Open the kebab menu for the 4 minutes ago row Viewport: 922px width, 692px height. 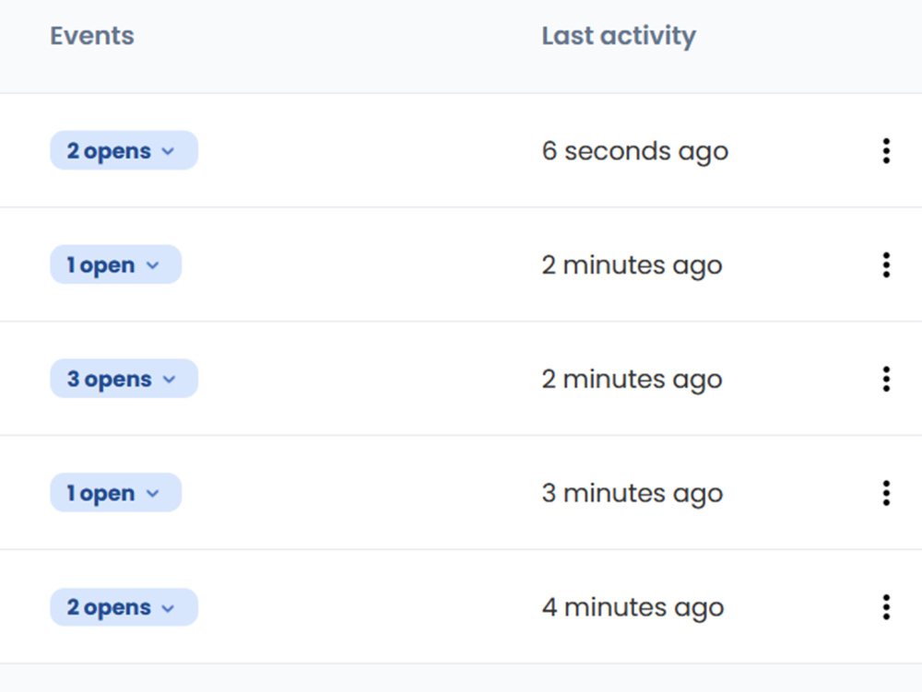tap(886, 607)
